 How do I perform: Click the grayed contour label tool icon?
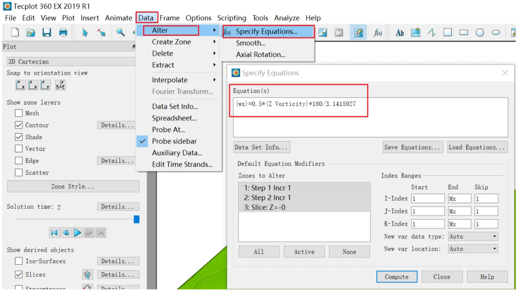tap(339, 33)
